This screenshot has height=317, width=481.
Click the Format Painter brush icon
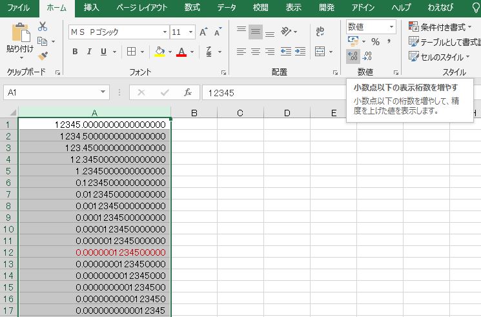(x=43, y=56)
